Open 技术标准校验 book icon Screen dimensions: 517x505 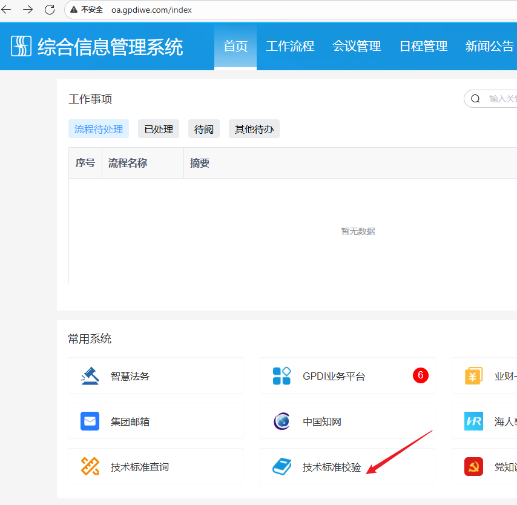[x=282, y=467]
